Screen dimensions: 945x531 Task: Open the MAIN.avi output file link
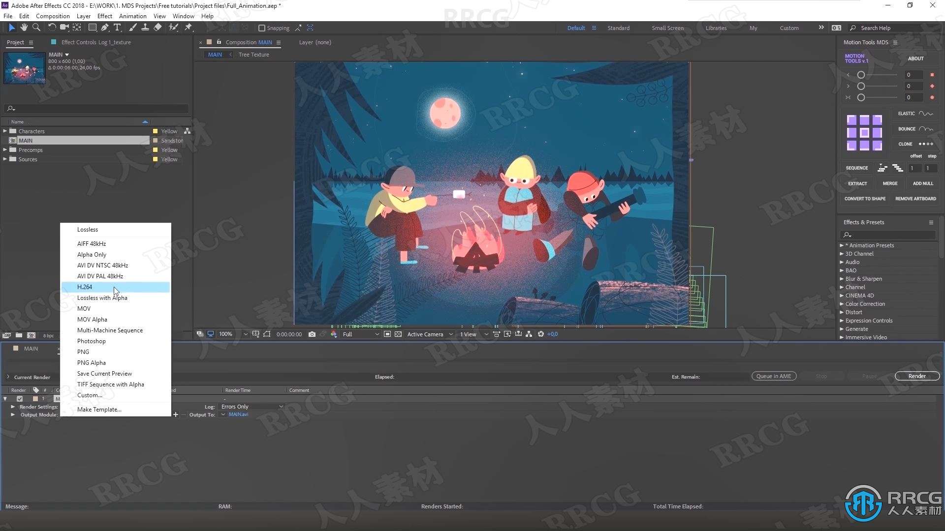click(x=238, y=414)
